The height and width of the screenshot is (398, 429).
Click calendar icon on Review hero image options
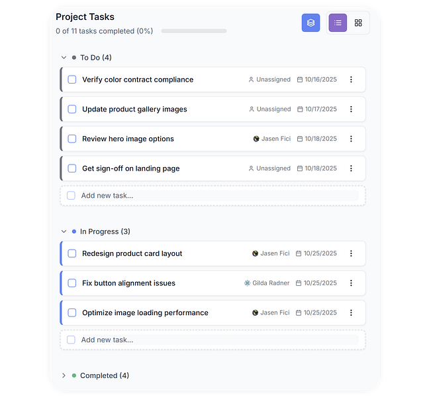pyautogui.click(x=300, y=139)
